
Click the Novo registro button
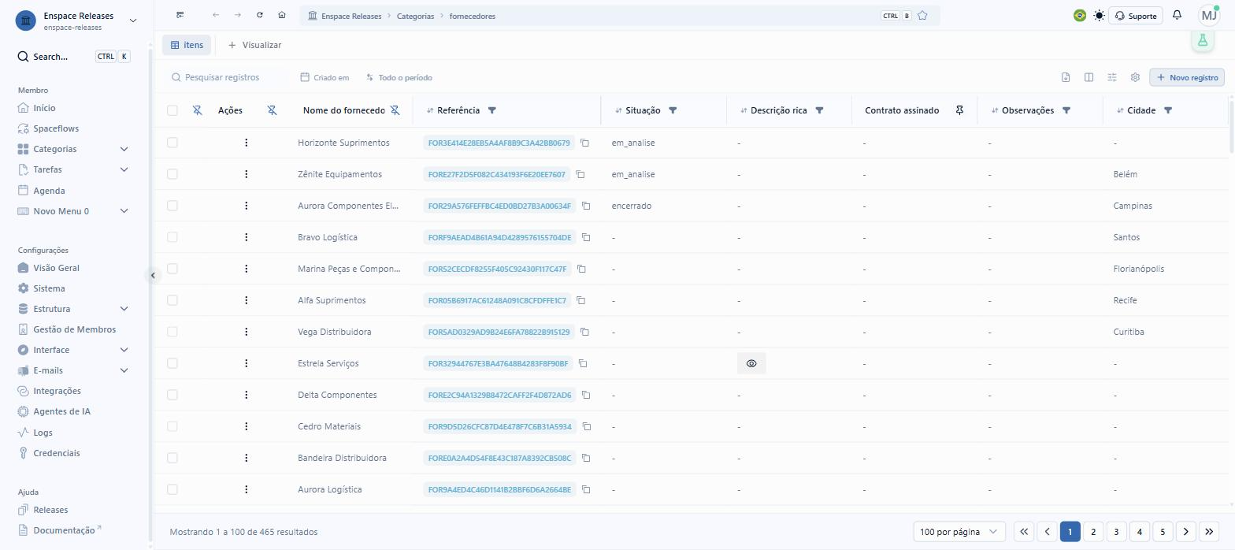1187,77
